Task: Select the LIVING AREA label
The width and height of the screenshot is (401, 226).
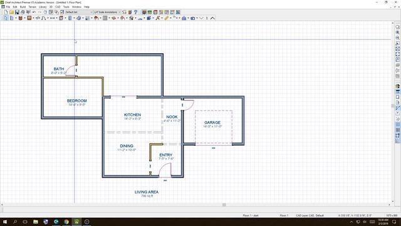Action: click(x=147, y=192)
